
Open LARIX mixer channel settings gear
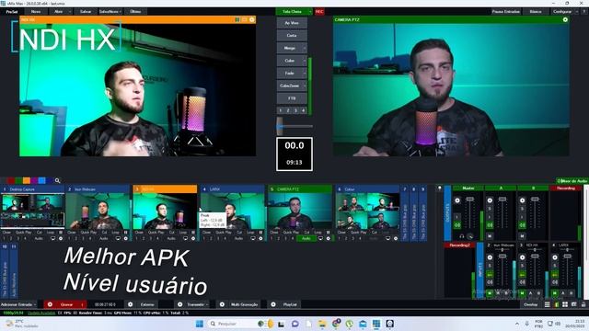555,257
